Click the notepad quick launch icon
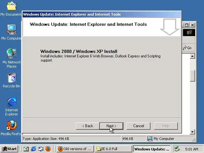Viewport: 204px width, 153px height. coord(26,149)
